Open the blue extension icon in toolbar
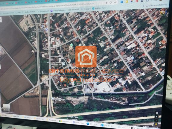 pos(122,2)
